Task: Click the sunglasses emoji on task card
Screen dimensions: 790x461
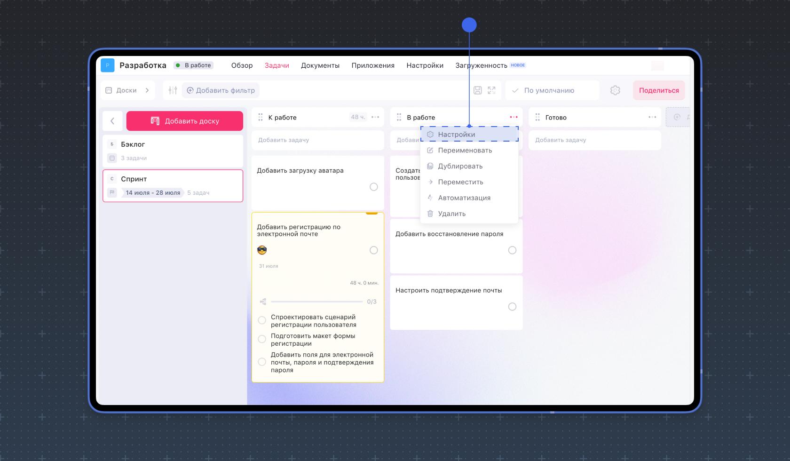Action: pyautogui.click(x=262, y=250)
